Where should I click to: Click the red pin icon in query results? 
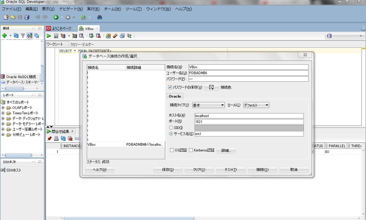(49, 138)
